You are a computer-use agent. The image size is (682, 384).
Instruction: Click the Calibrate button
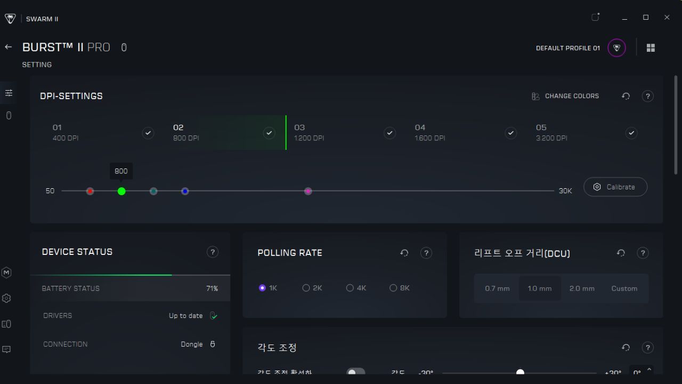615,187
